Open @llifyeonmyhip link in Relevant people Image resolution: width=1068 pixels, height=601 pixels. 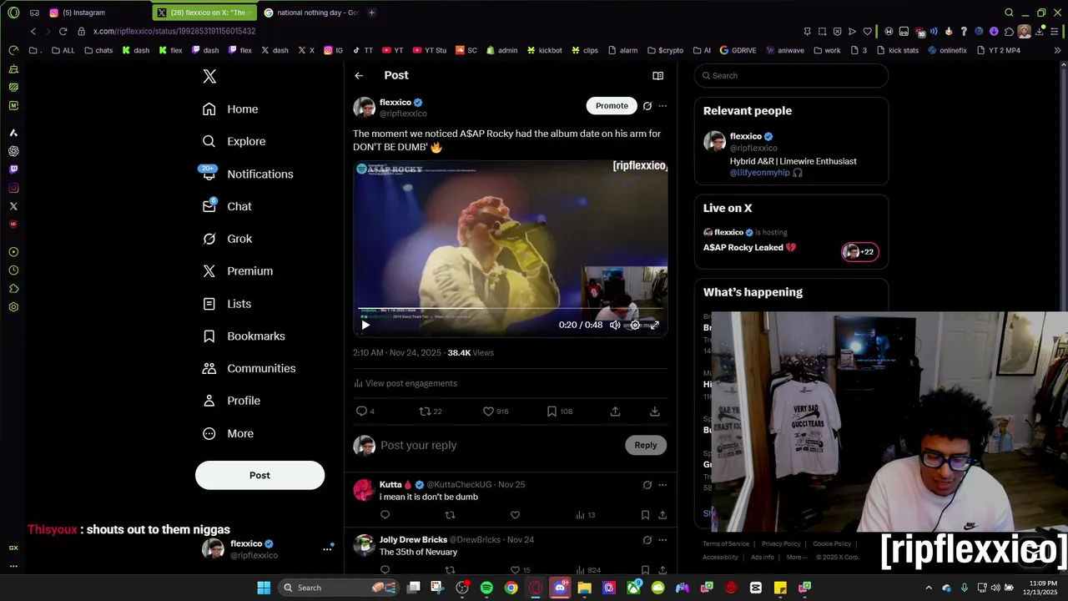point(759,173)
